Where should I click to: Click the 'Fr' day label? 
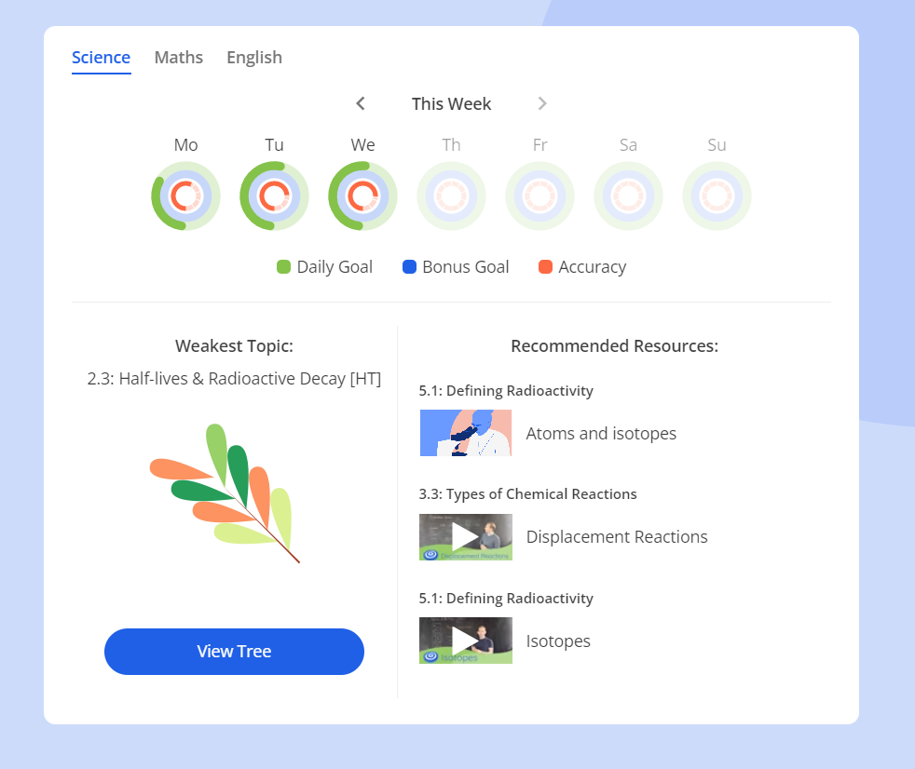click(539, 144)
